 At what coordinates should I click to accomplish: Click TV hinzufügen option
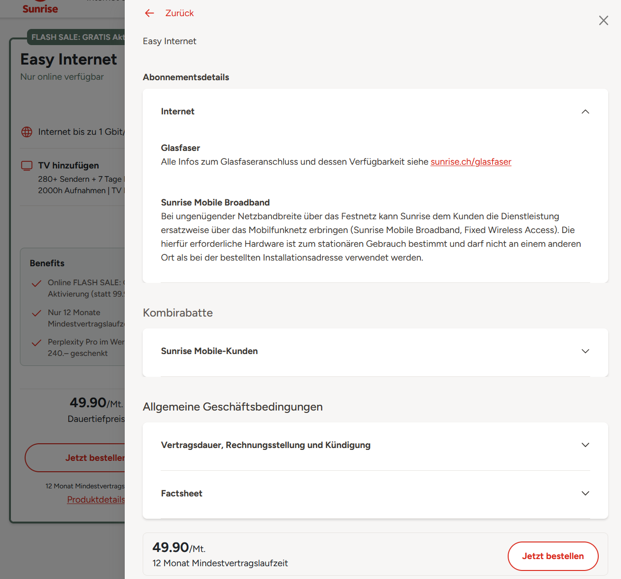click(x=69, y=166)
